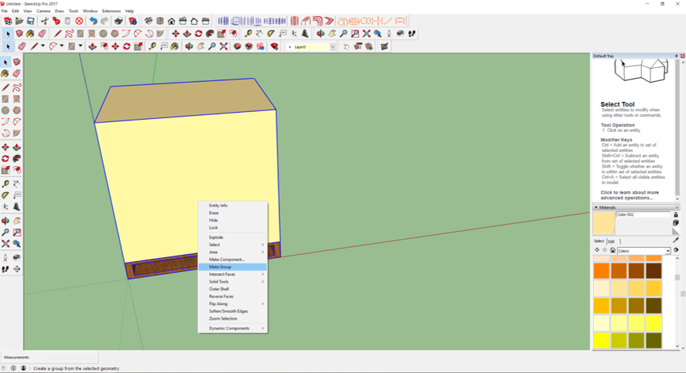The height and width of the screenshot is (373, 686).
Task: Click the current material preview thumbnail
Action: [604, 223]
